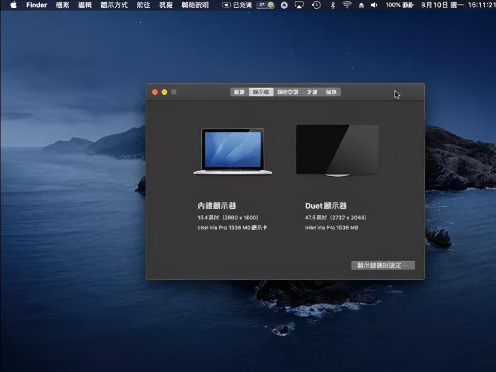Viewport: 496px width, 372px height.
Task: Open the Bluetooth menu in the menu bar
Action: [332, 5]
